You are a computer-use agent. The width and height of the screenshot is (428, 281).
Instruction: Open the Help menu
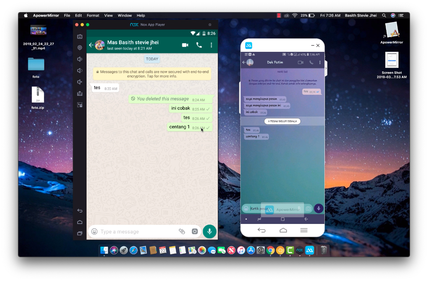pyautogui.click(x=141, y=15)
